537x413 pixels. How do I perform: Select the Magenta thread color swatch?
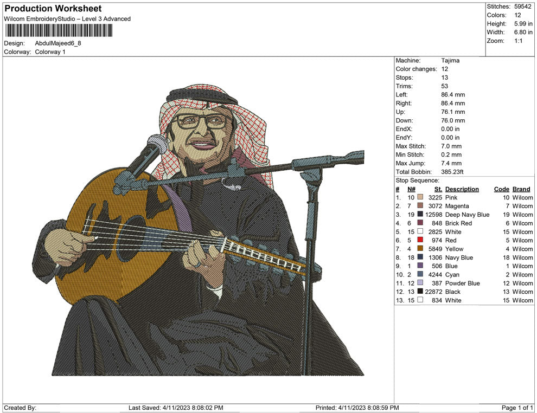420,205
